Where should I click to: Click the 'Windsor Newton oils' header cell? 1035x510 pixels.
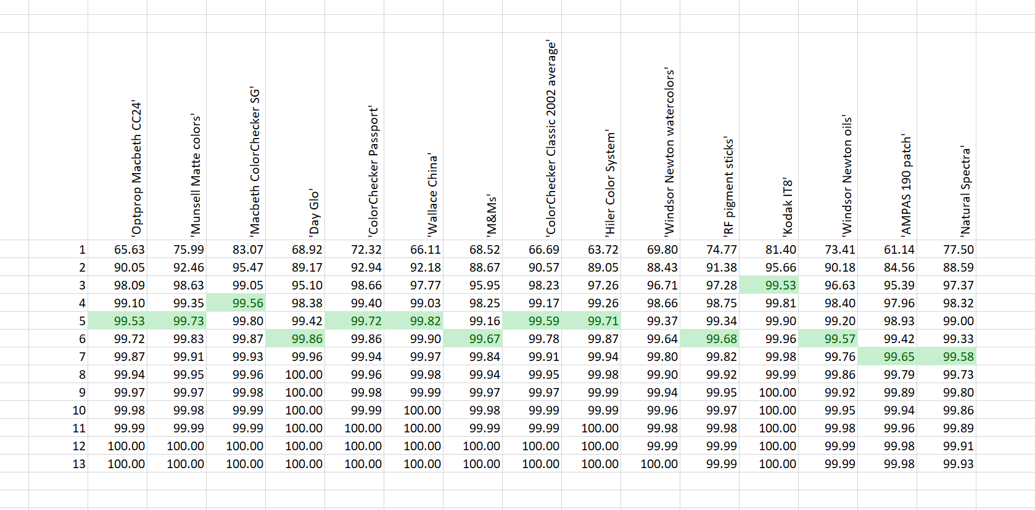(828, 136)
